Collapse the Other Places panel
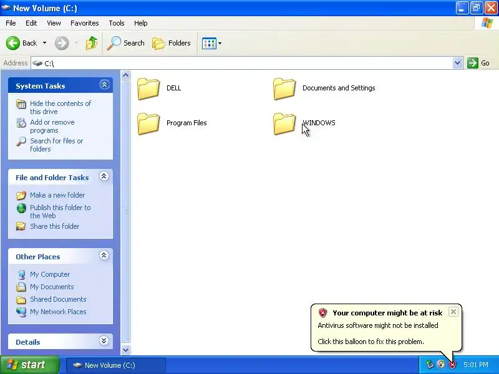Screen dimensions: 499x374 104,256
